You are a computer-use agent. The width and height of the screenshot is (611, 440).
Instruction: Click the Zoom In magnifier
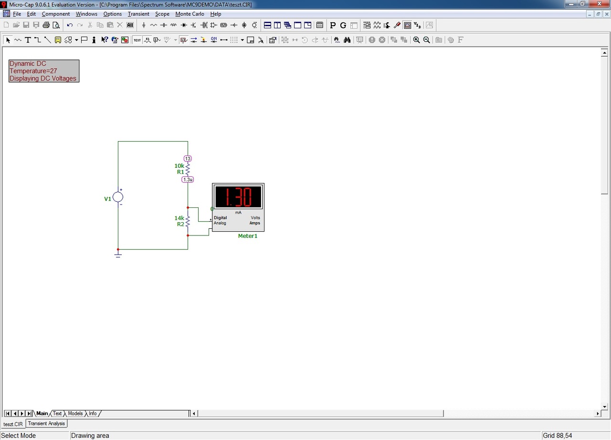click(x=417, y=40)
